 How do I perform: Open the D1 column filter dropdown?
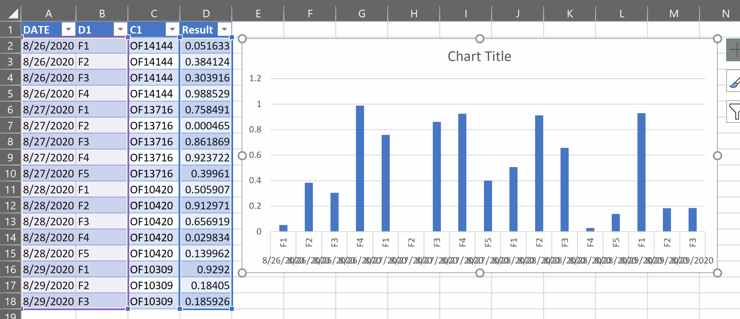pos(121,29)
